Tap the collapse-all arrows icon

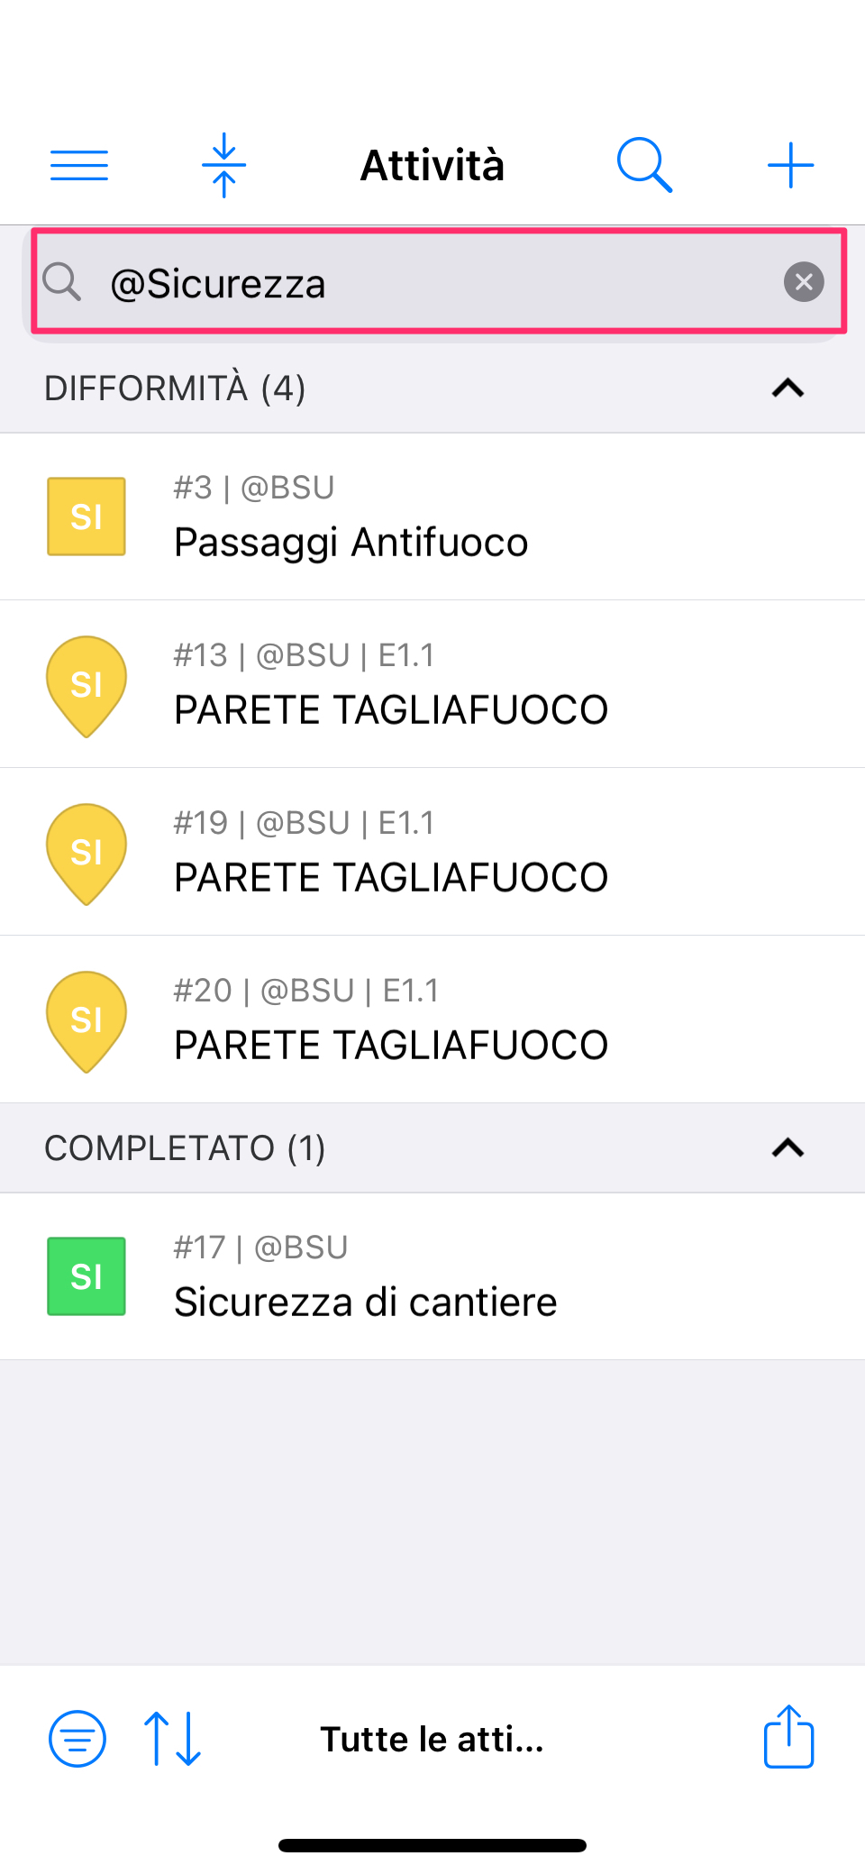click(224, 165)
